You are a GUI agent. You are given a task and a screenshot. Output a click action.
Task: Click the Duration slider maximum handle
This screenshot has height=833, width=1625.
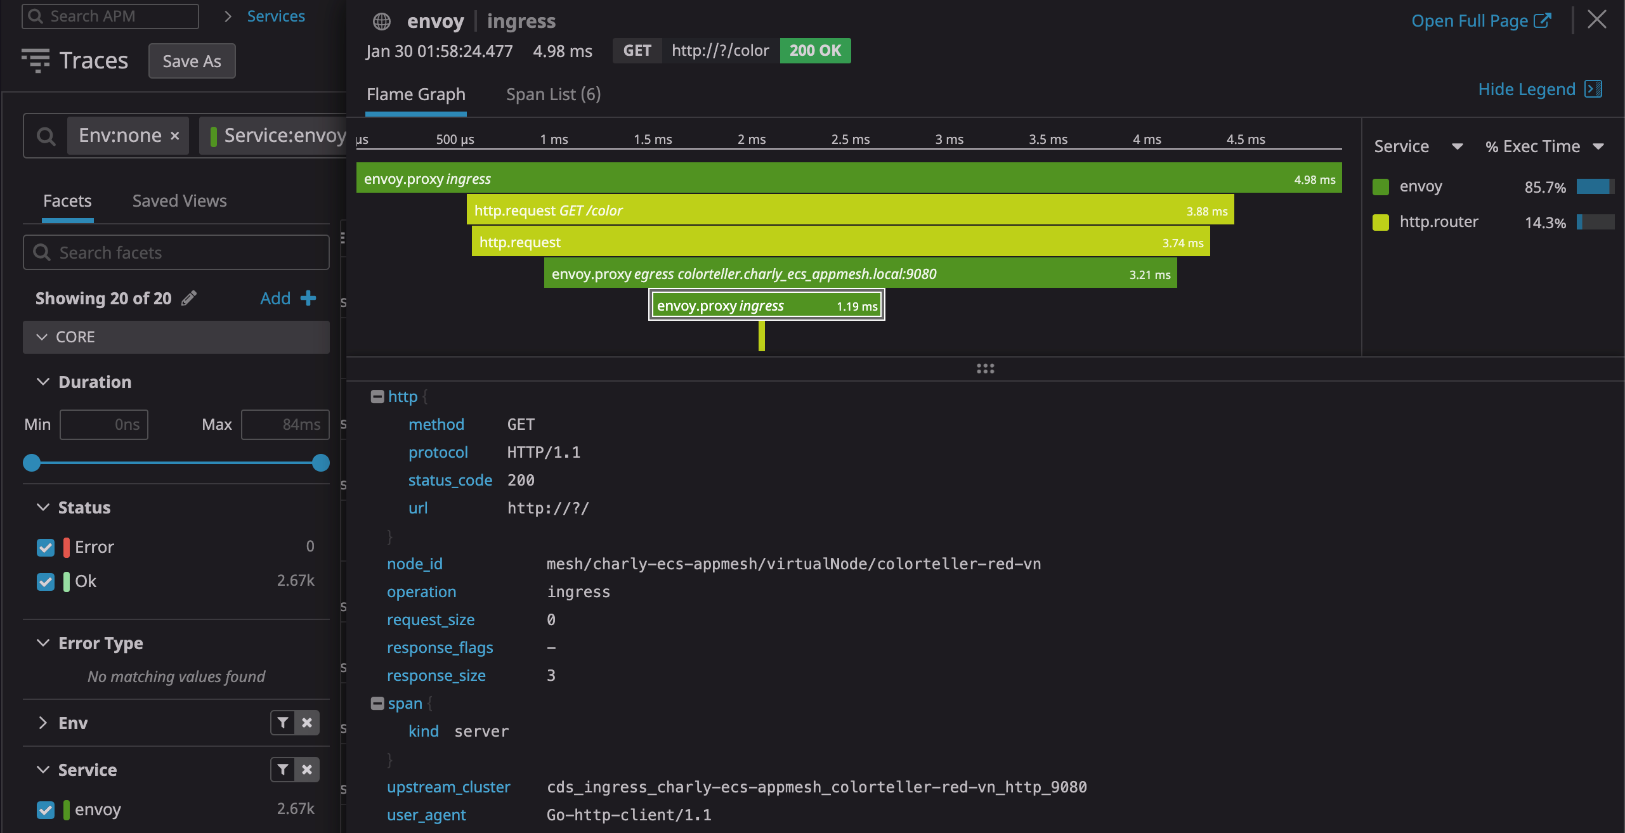tap(321, 463)
